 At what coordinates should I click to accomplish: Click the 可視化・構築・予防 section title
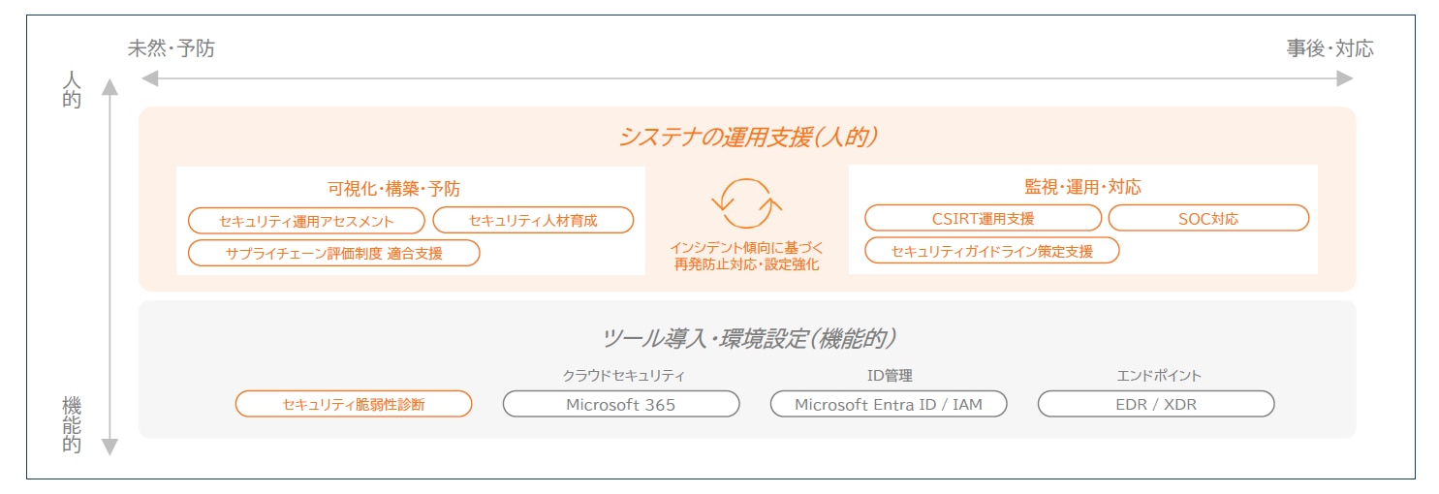click(x=393, y=188)
